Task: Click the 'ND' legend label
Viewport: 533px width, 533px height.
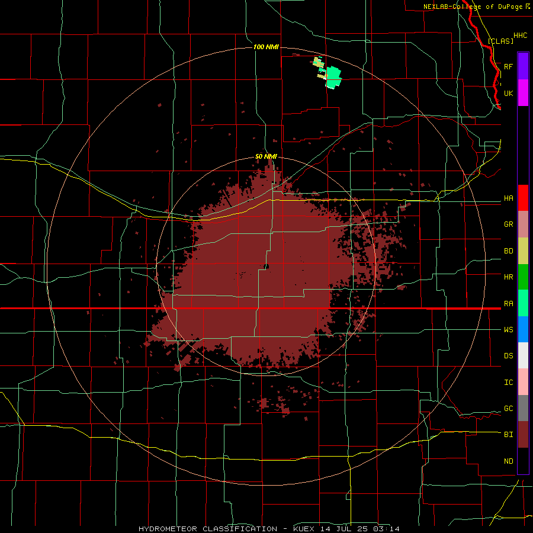Action: [509, 461]
